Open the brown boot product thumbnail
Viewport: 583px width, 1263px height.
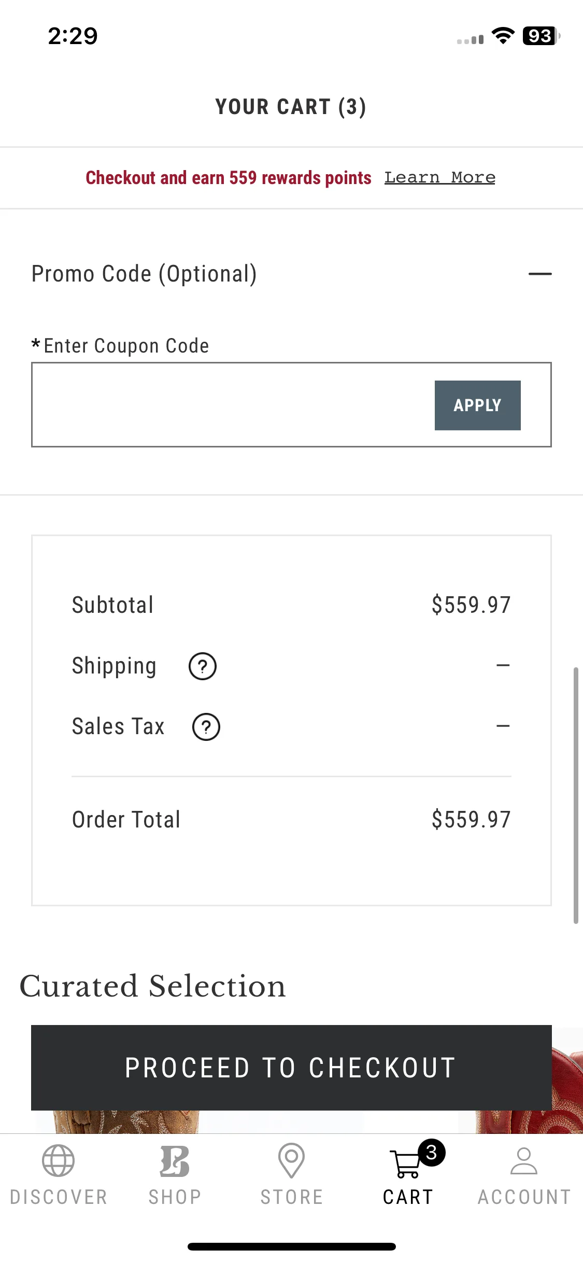127,1121
